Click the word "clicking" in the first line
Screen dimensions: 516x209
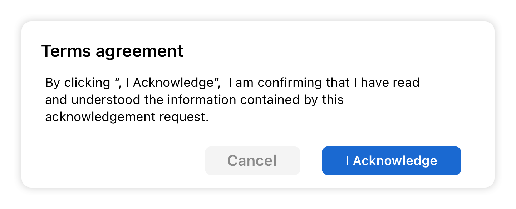(x=87, y=83)
